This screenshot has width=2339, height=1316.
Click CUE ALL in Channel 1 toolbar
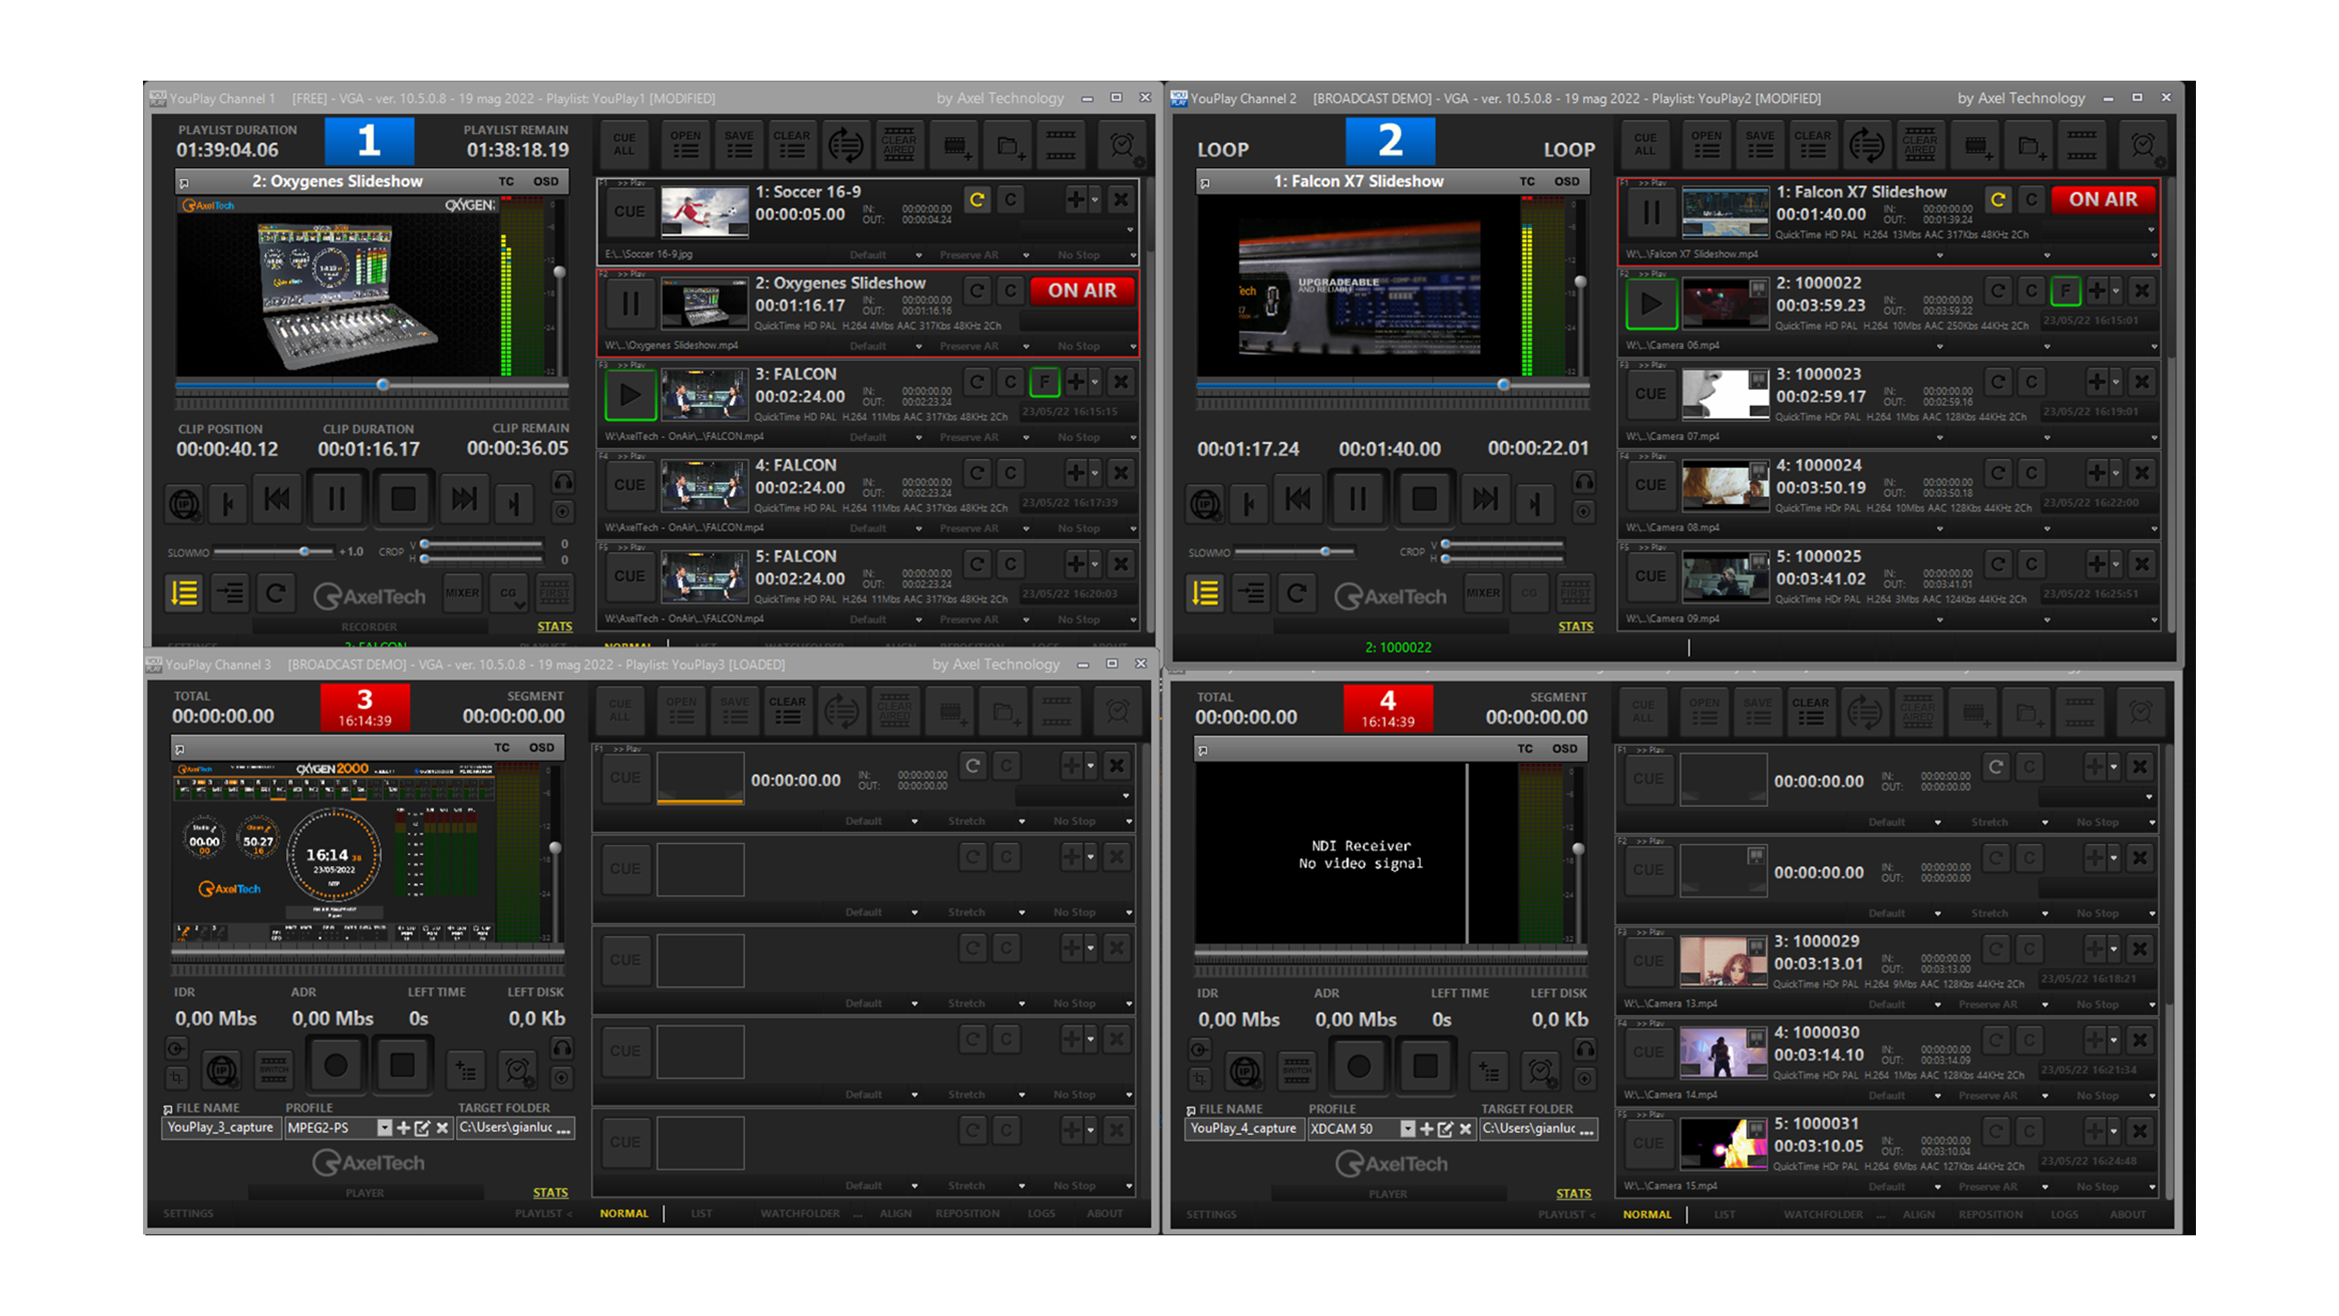623,146
